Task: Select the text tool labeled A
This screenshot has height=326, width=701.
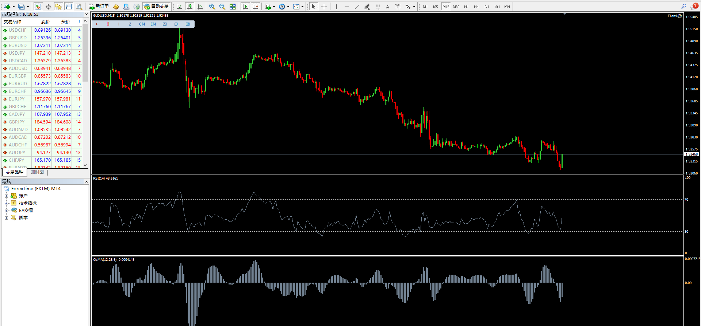Action: pos(387,7)
